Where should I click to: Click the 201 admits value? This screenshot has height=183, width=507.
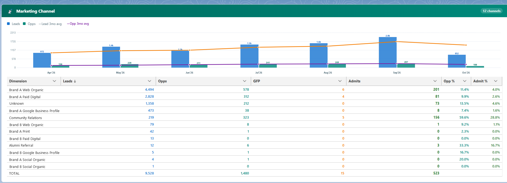pos(436,90)
